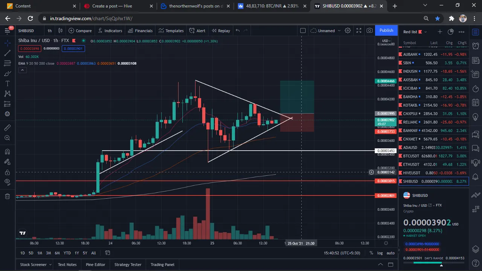This screenshot has width=482, height=271.
Task: Take a chart snapshot with camera icon
Action: (370, 30)
